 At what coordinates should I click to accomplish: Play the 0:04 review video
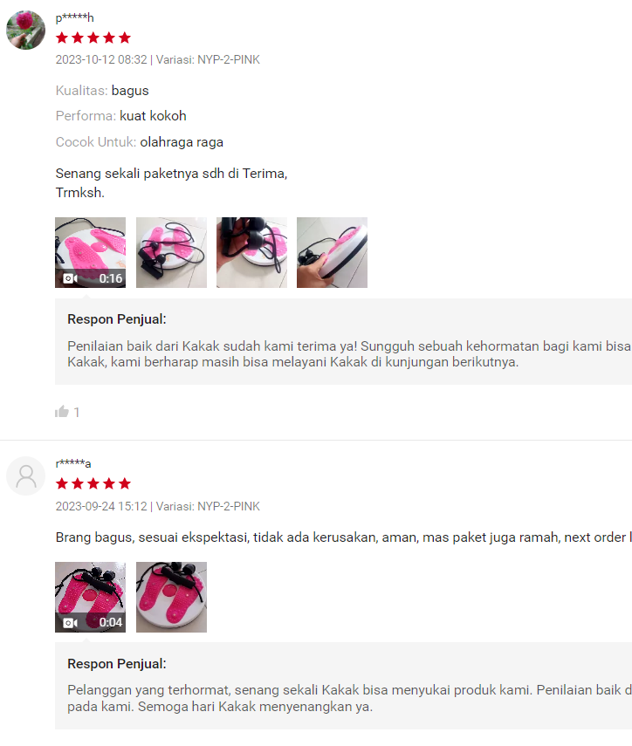pyautogui.click(x=91, y=597)
